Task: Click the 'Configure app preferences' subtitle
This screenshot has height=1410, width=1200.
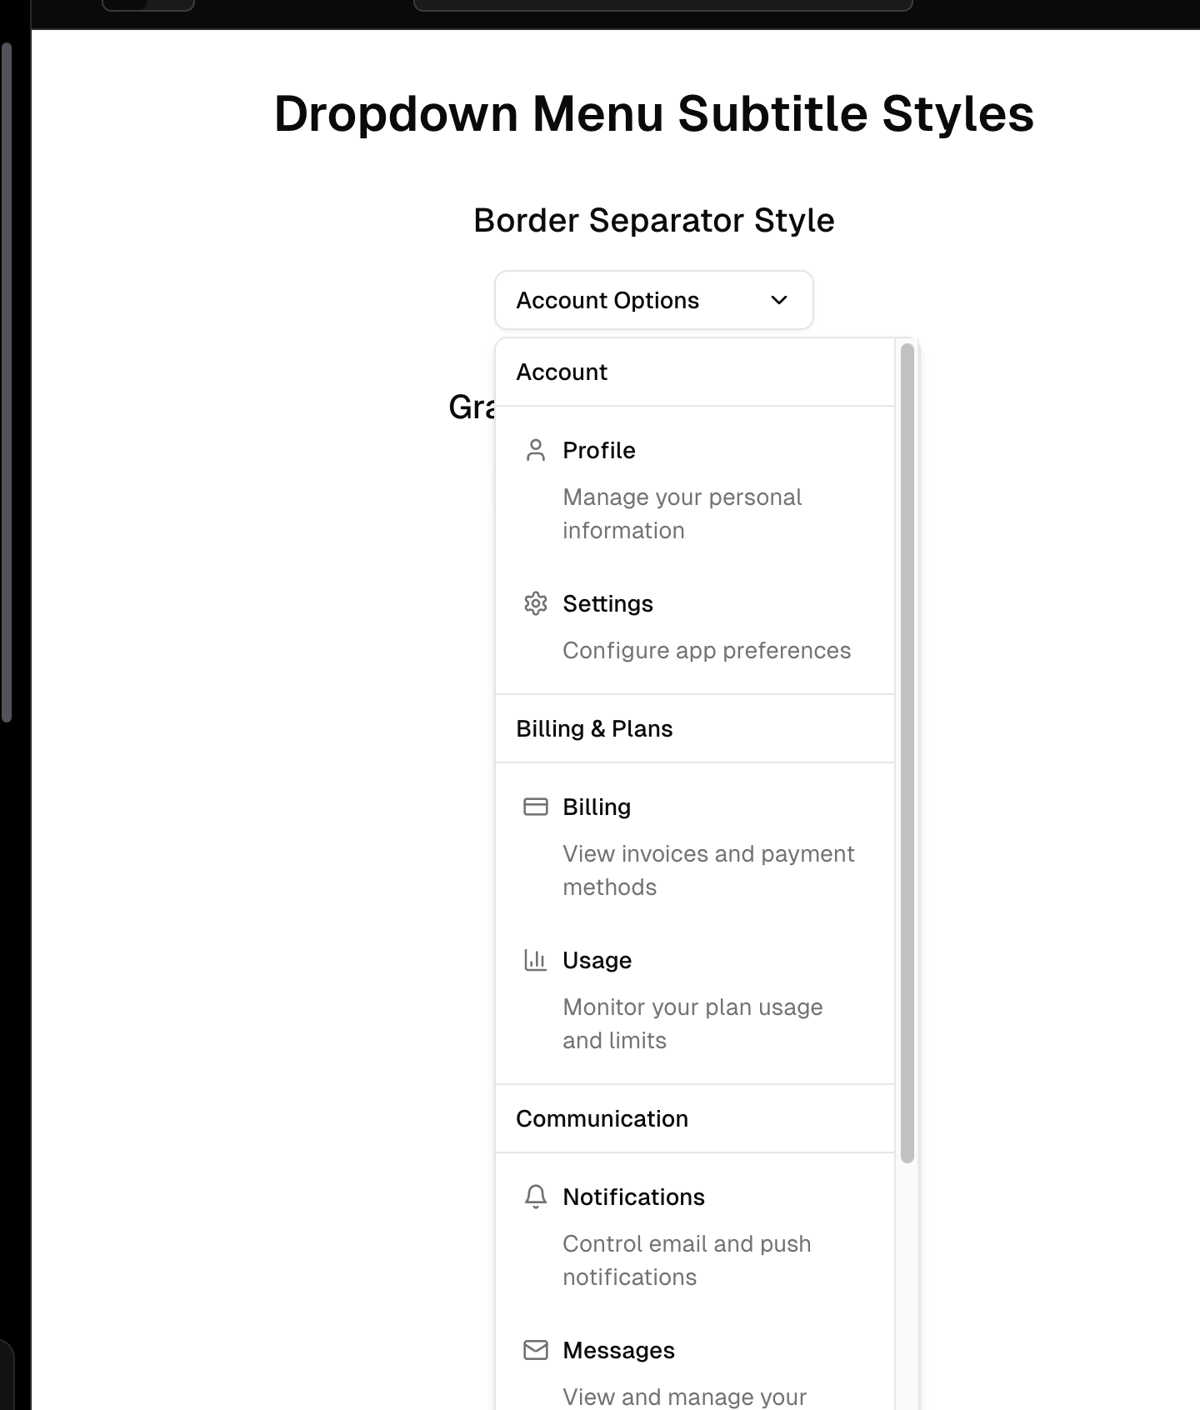Action: point(707,650)
